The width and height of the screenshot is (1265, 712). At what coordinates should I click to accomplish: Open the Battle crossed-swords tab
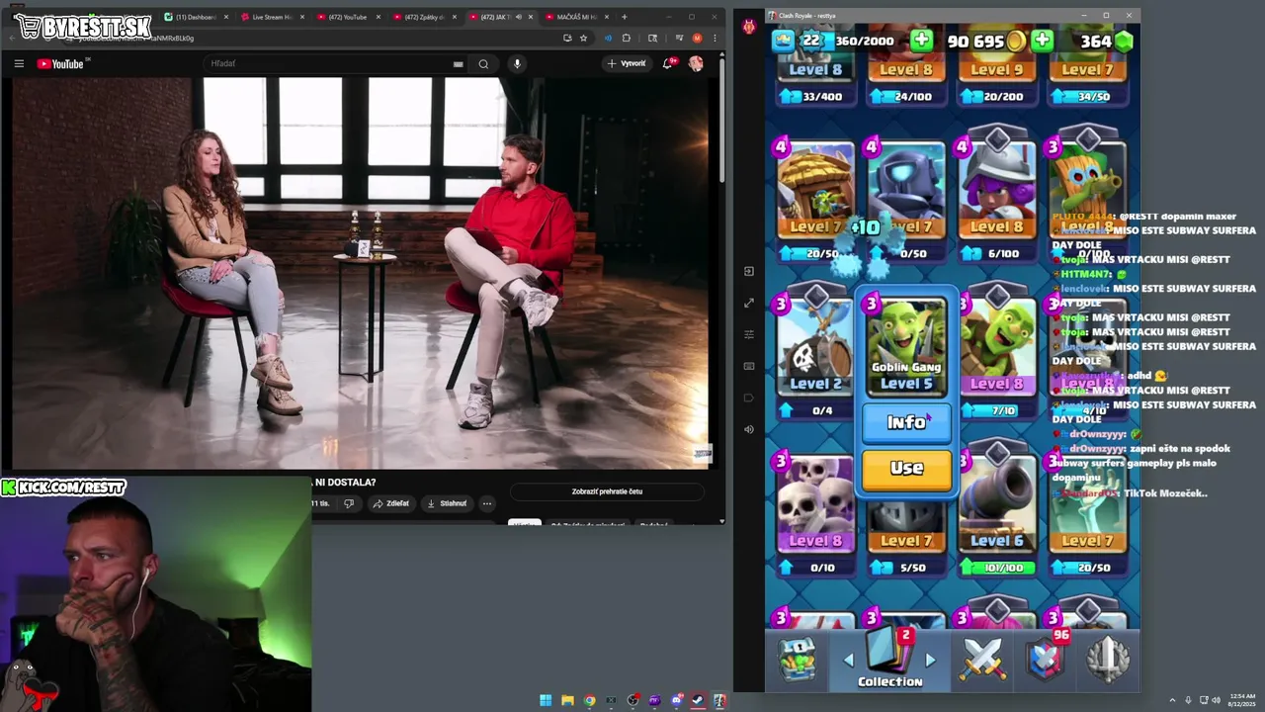(x=982, y=660)
